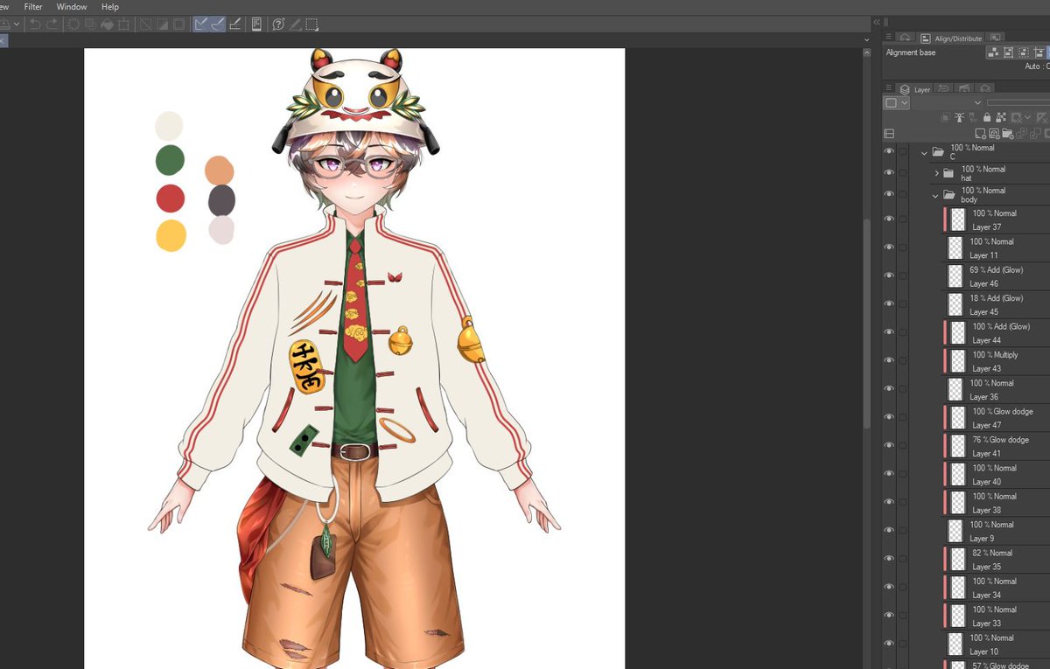This screenshot has width=1050, height=669.
Task: Open the Filter menu
Action: pos(33,6)
